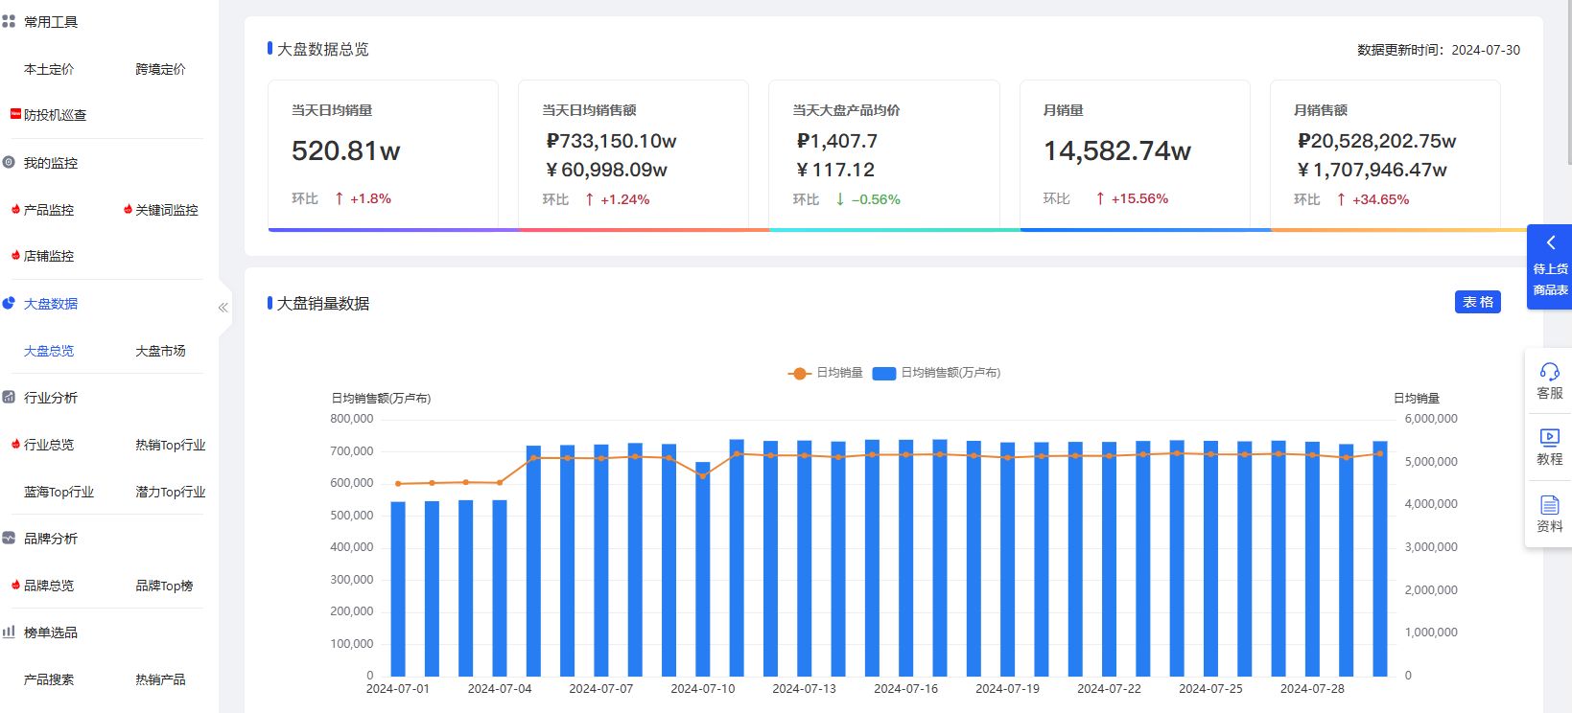
Task: Click the +34.65% 环比 value
Action: click(1380, 199)
